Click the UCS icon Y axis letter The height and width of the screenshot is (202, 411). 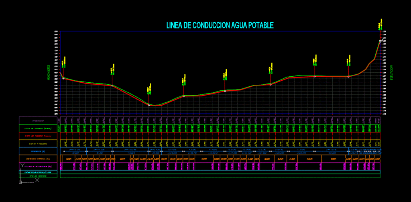click(22, 165)
